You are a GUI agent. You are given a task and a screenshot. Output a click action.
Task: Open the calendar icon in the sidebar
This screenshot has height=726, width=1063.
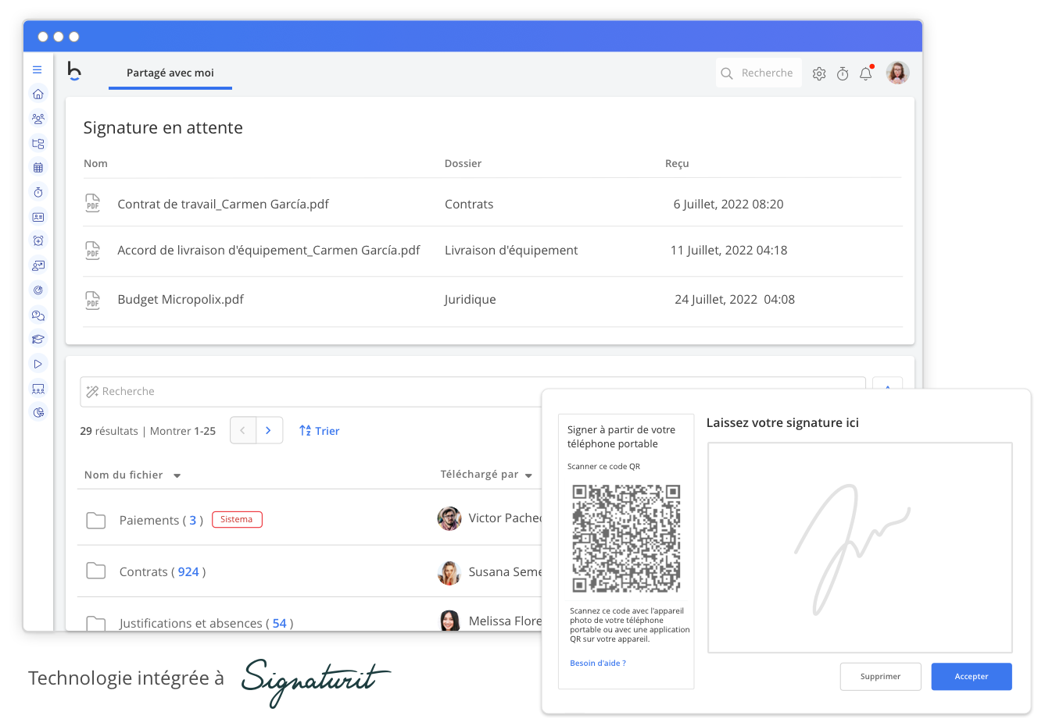click(38, 167)
